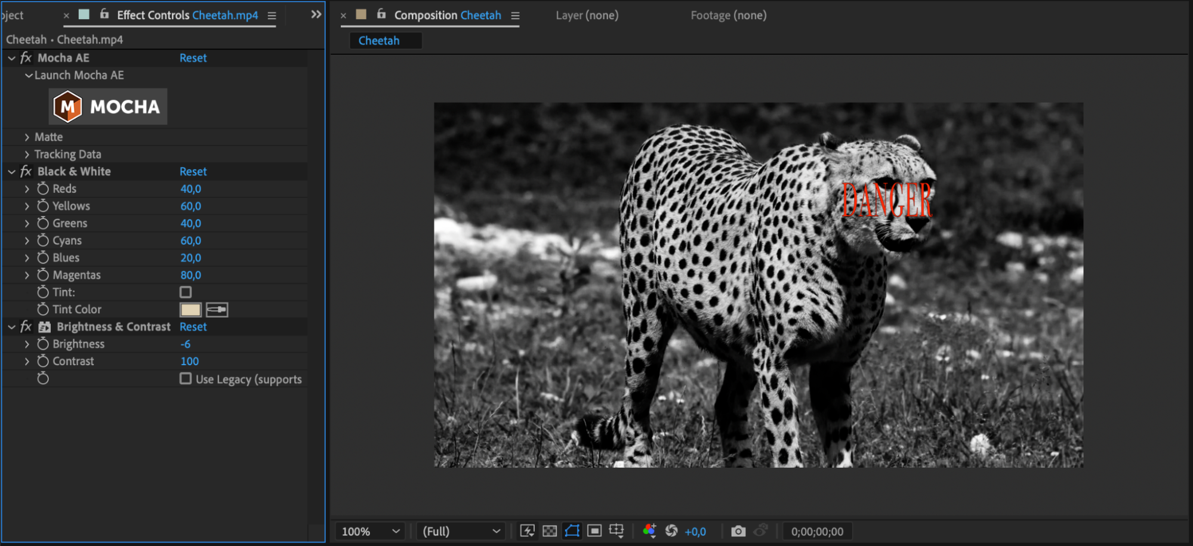Enable the Use Legacy checkbox
The image size is (1193, 546).
186,379
